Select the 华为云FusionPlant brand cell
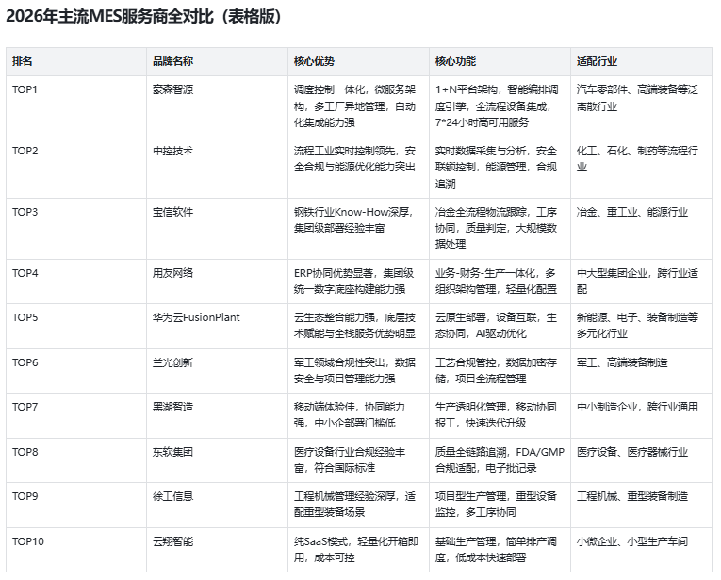721x580 pixels. 196,317
